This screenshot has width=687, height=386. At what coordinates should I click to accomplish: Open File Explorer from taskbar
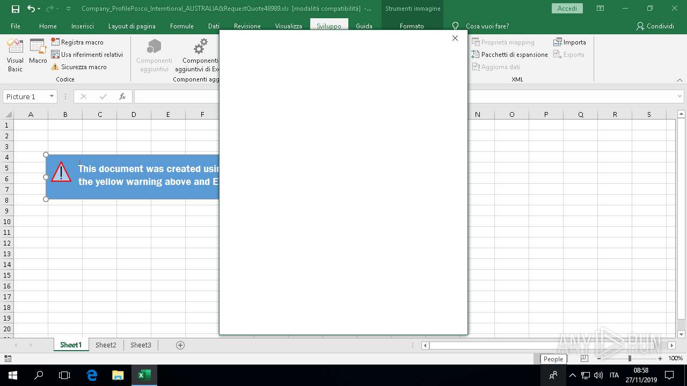point(118,375)
